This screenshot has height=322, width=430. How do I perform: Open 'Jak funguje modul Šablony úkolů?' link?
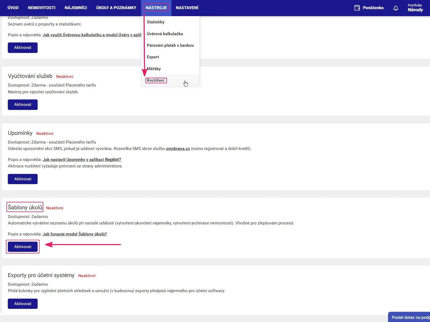point(75,234)
